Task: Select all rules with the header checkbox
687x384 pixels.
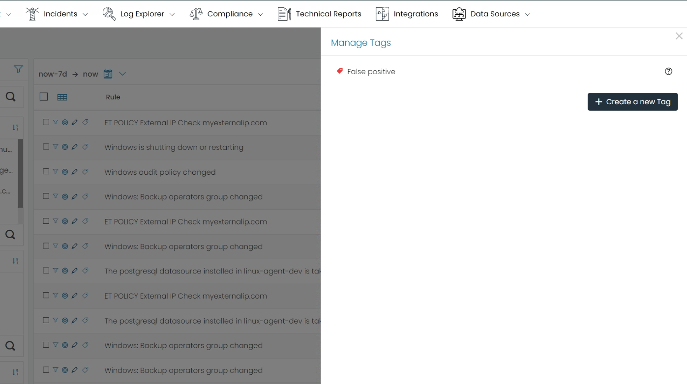Action: pyautogui.click(x=43, y=97)
